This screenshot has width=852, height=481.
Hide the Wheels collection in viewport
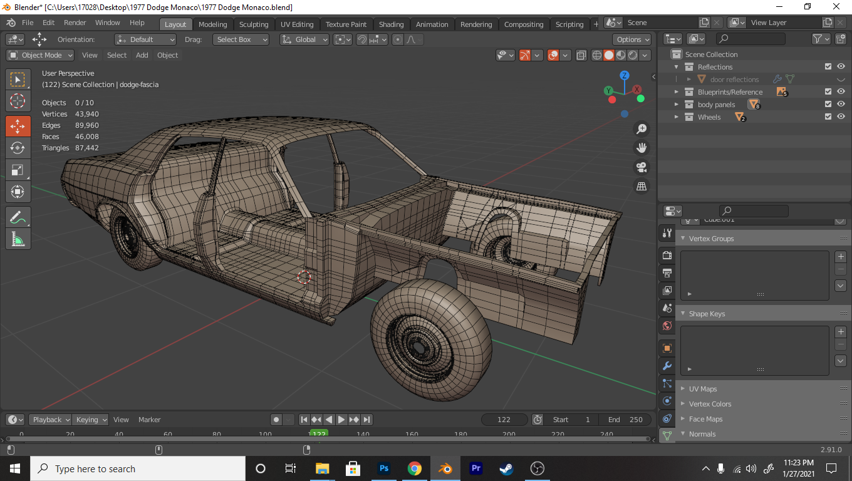tap(841, 117)
